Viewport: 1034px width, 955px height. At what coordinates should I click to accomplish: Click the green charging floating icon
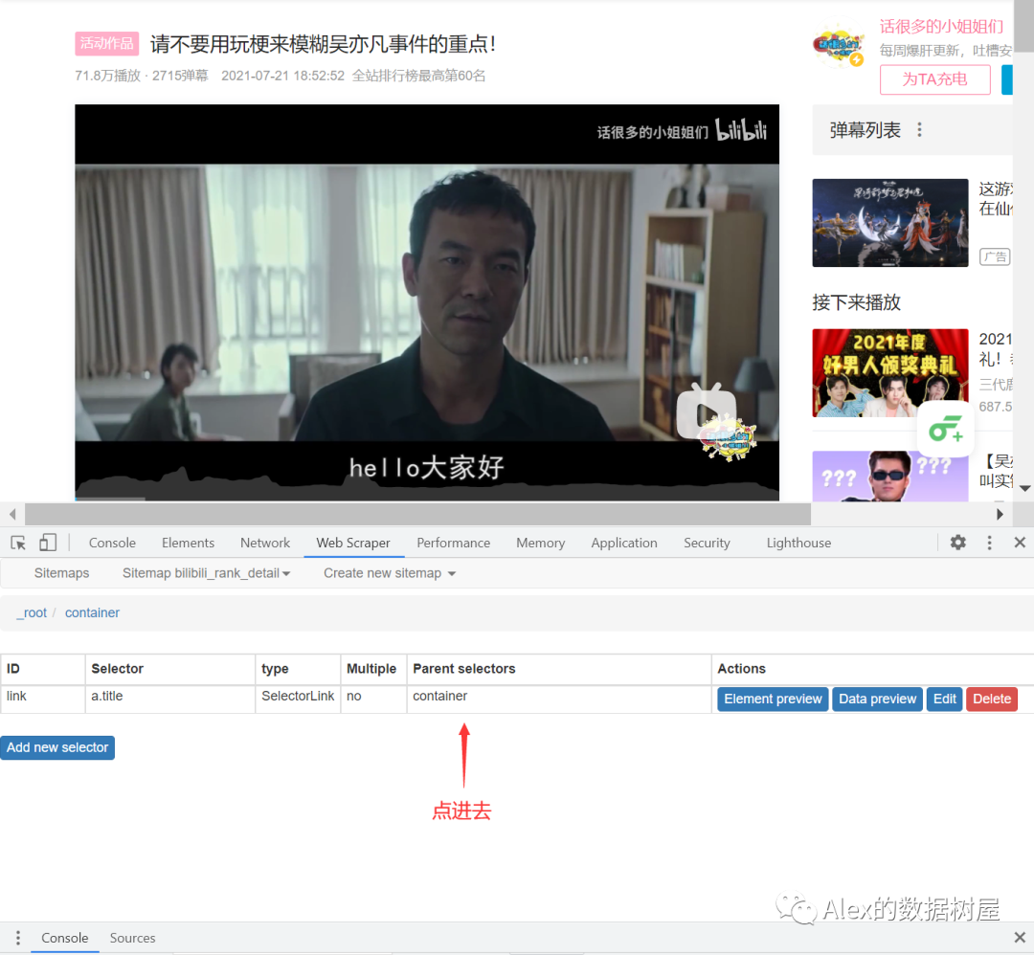point(946,430)
